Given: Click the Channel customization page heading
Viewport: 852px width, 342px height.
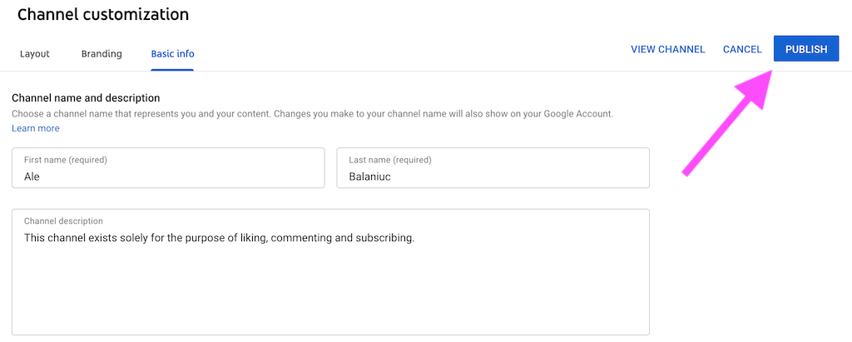Looking at the screenshot, I should pyautogui.click(x=103, y=14).
